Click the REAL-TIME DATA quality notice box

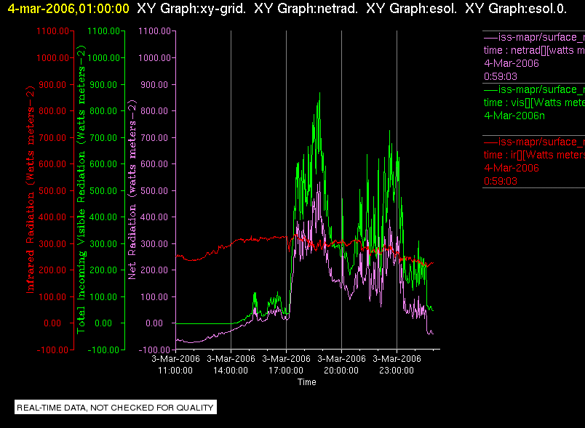[x=116, y=408]
